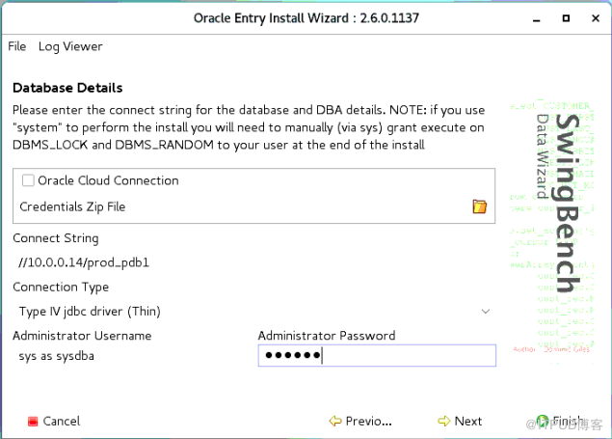Maximize the wizard window

(x=566, y=18)
